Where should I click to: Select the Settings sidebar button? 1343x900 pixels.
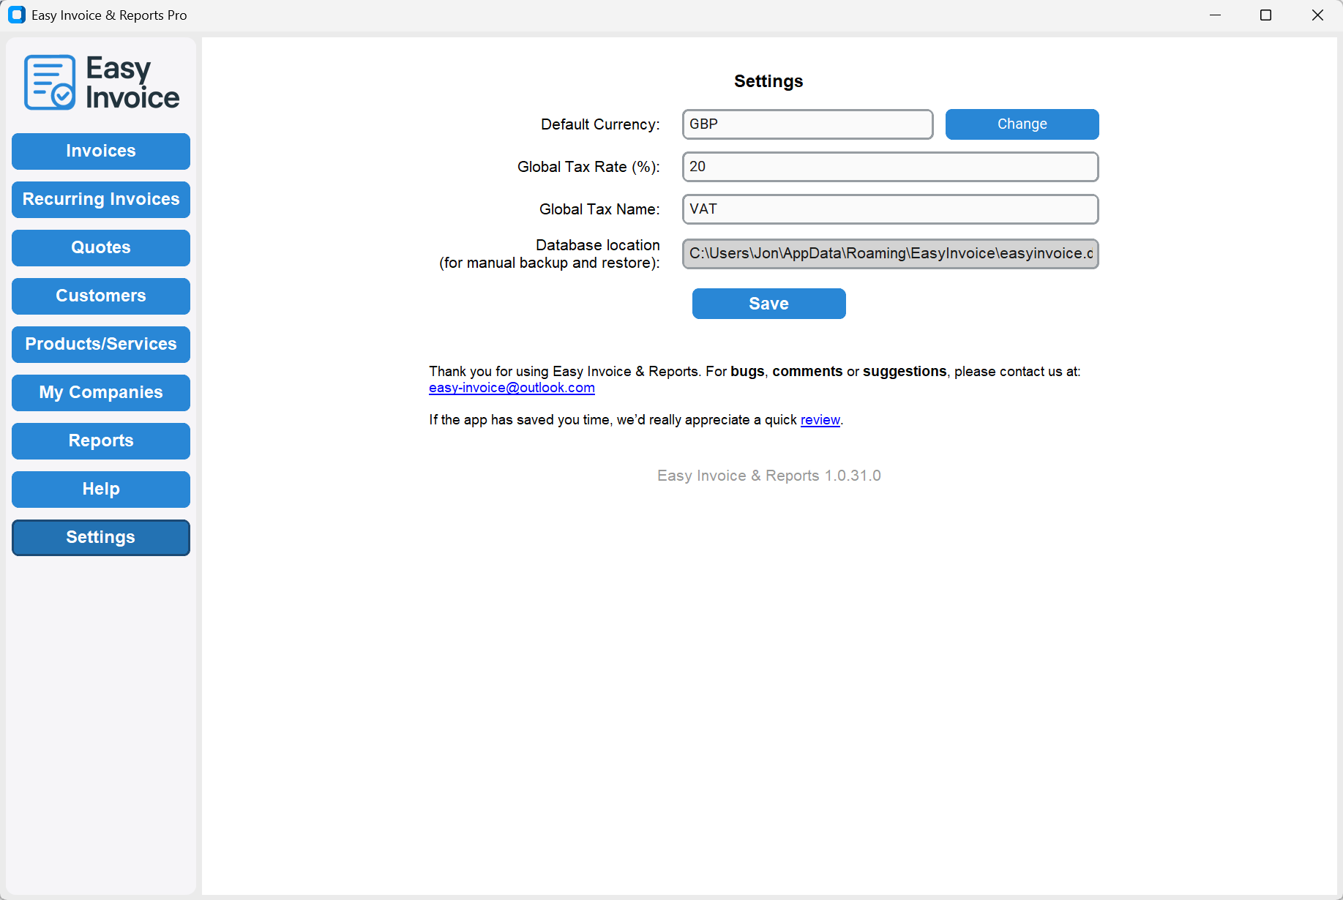tap(101, 538)
